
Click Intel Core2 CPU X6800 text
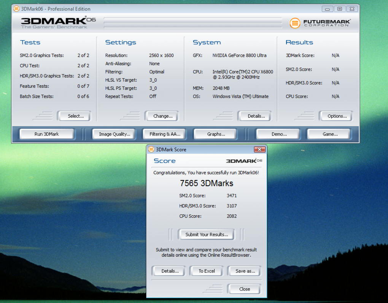pos(243,74)
